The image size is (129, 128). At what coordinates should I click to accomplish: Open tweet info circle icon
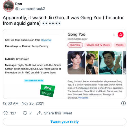(123, 103)
